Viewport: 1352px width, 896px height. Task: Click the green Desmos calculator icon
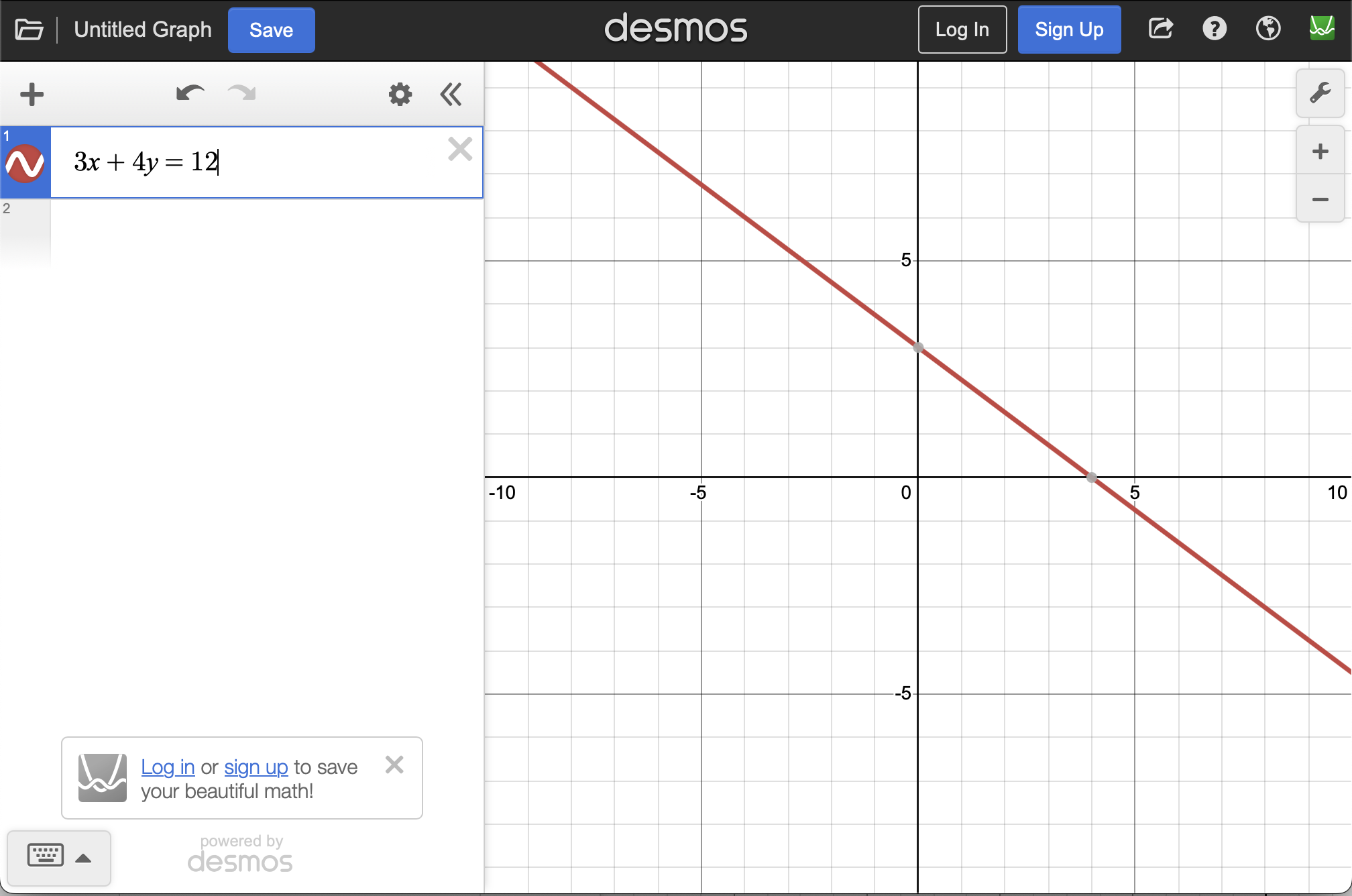point(1322,28)
